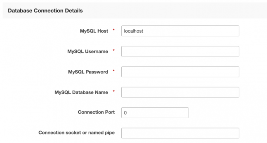Screen dimensions: 267x143
Task: Click the MySQL Username label
Action: [x=88, y=51]
